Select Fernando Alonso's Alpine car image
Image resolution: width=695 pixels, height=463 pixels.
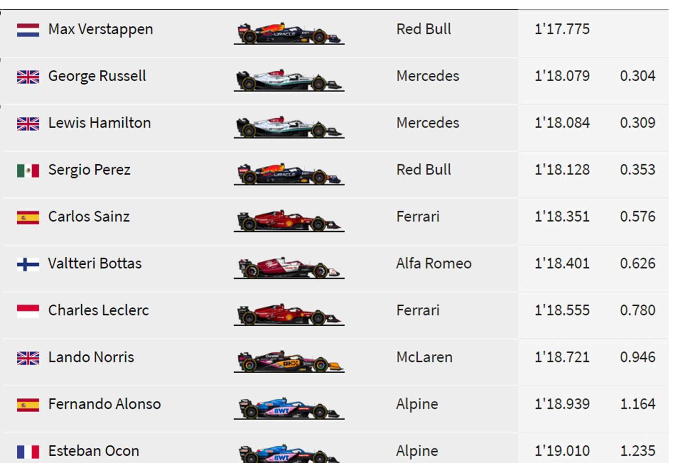click(x=289, y=408)
